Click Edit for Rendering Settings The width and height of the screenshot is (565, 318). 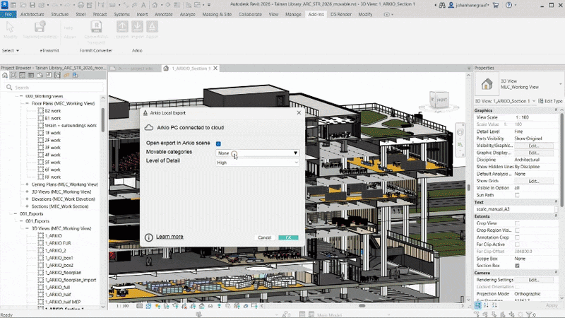click(x=534, y=280)
